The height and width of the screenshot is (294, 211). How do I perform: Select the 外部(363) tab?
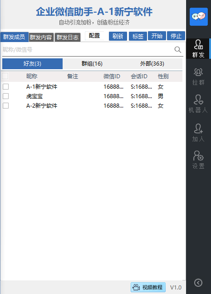click(152, 64)
